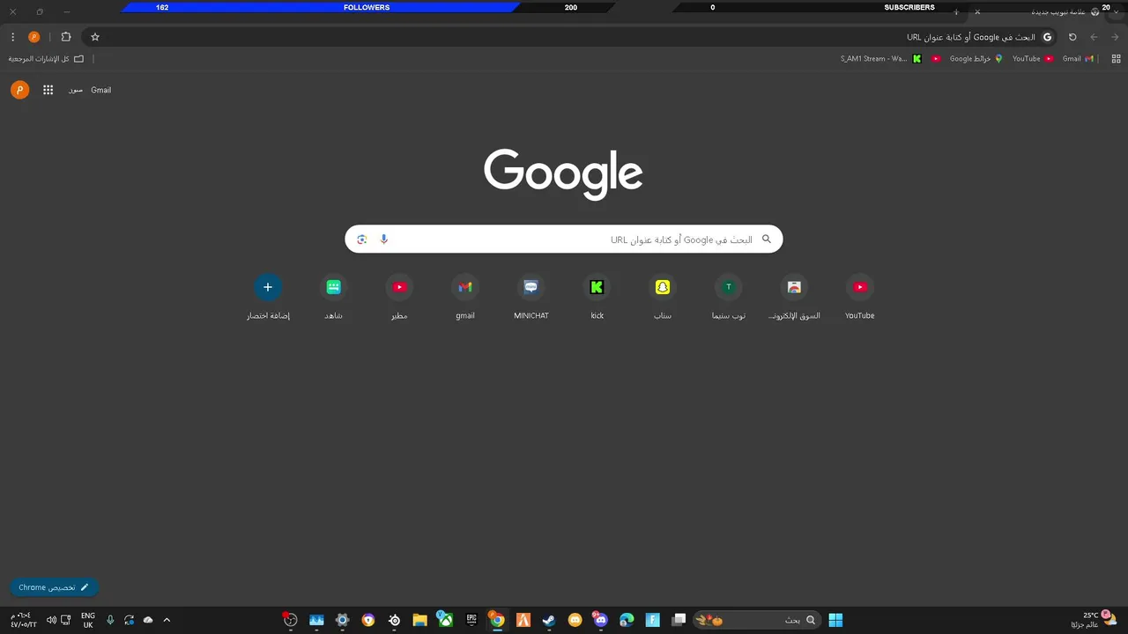The width and height of the screenshot is (1128, 634).
Task: Open Discord from the taskbar
Action: tap(601, 620)
